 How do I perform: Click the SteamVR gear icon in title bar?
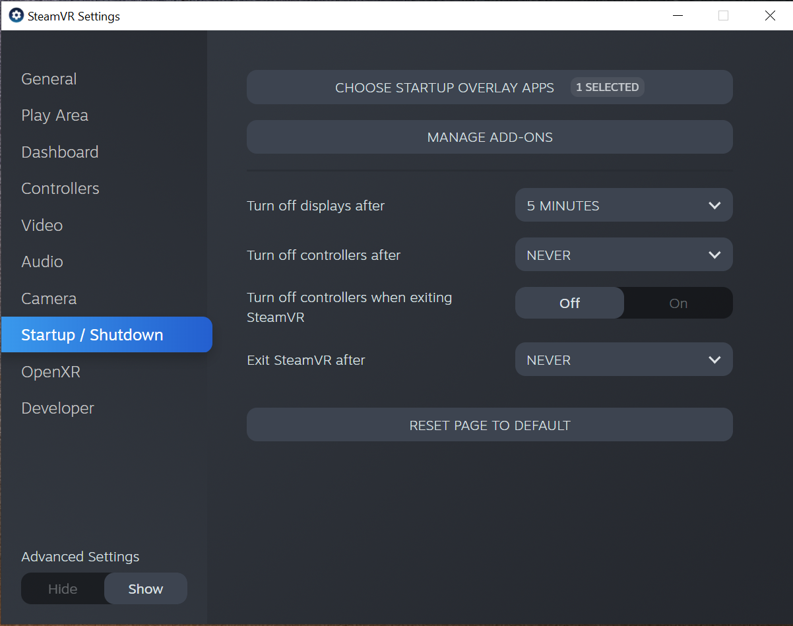coord(16,16)
